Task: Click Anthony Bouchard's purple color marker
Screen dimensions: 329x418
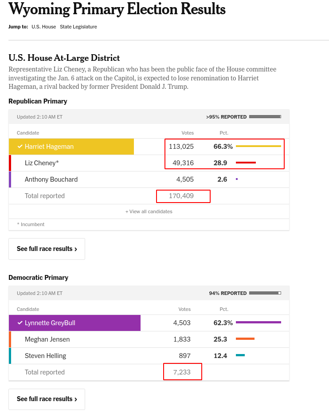Action: tap(10, 179)
